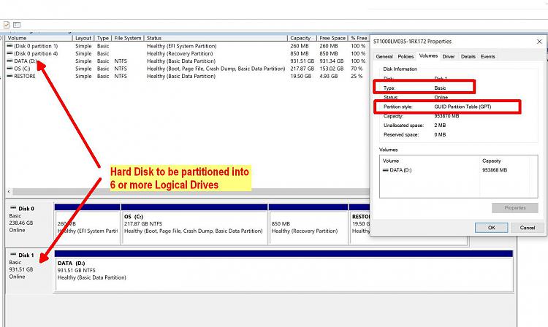Select volume icon for Disk 0 partition 1
Screen dimensions: 548x327
9,46
